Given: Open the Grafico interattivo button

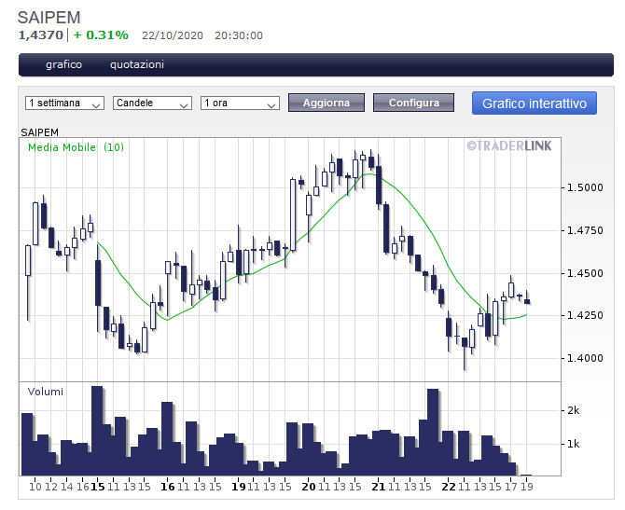Looking at the screenshot, I should click(x=535, y=103).
